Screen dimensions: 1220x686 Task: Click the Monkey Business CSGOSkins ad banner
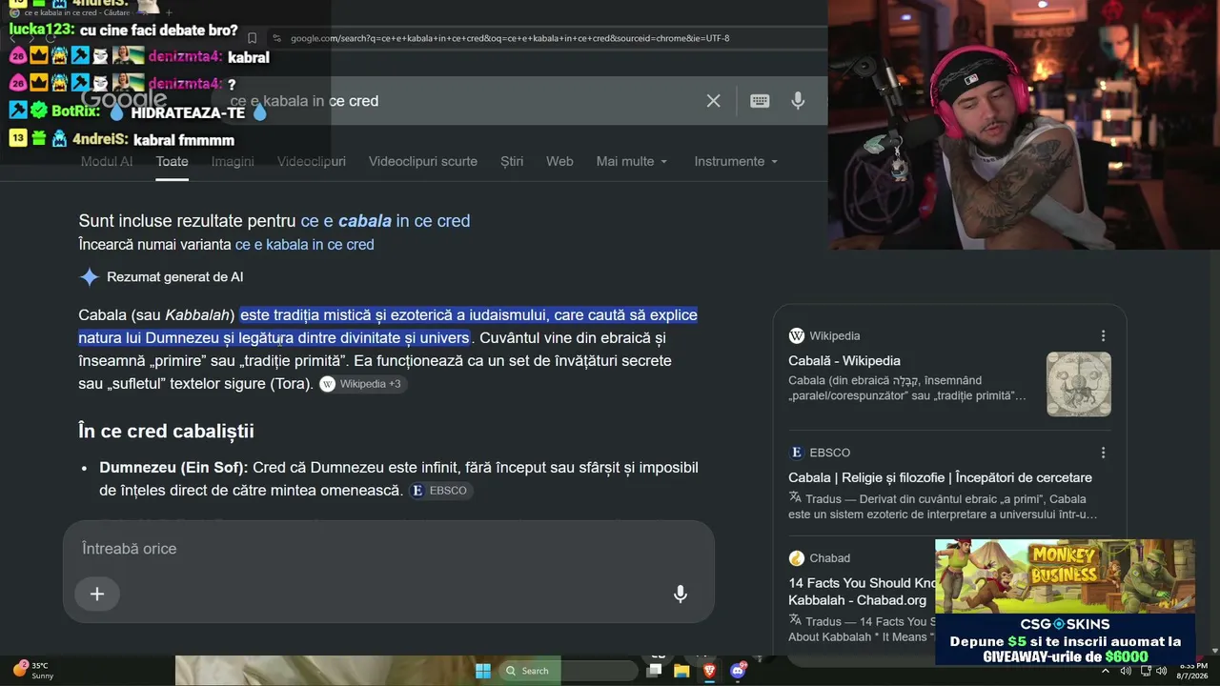coord(1065,602)
